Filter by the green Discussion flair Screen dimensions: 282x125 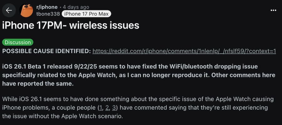(x=18, y=42)
